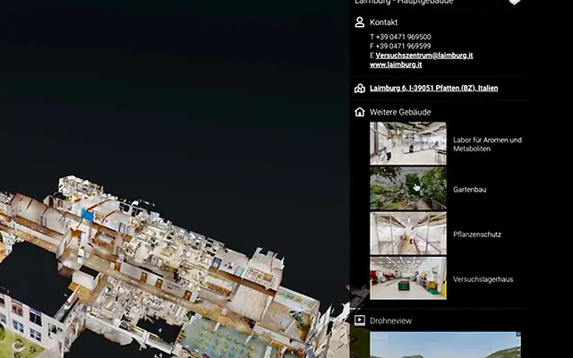Open the Pflanzenschutz building thumbnail
Image resolution: width=573 pixels, height=358 pixels.
408,234
